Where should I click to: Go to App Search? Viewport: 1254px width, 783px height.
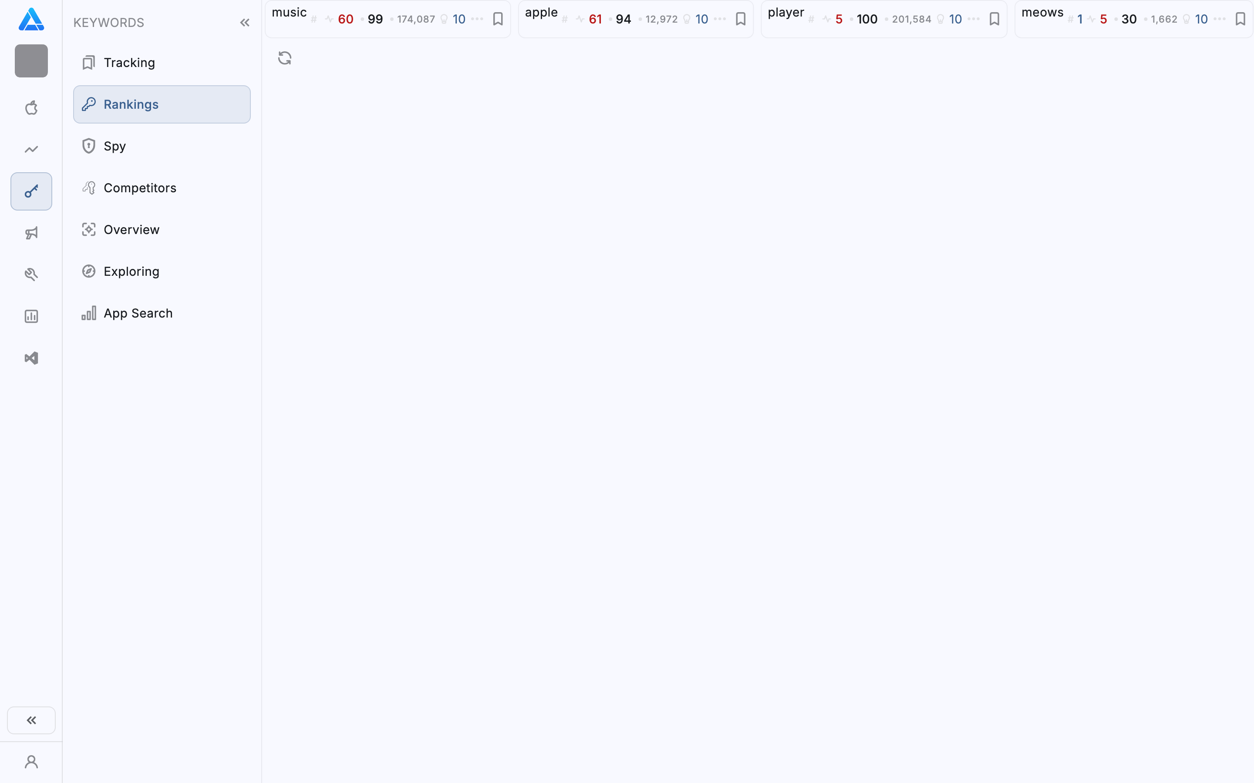coord(138,313)
